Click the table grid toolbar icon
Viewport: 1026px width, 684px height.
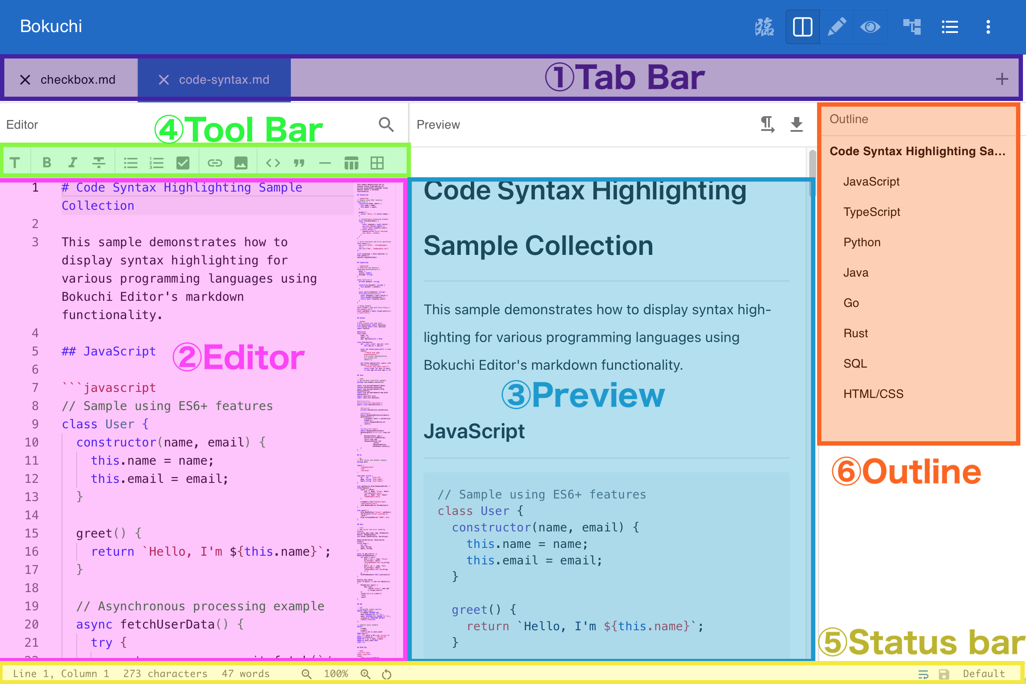[378, 163]
